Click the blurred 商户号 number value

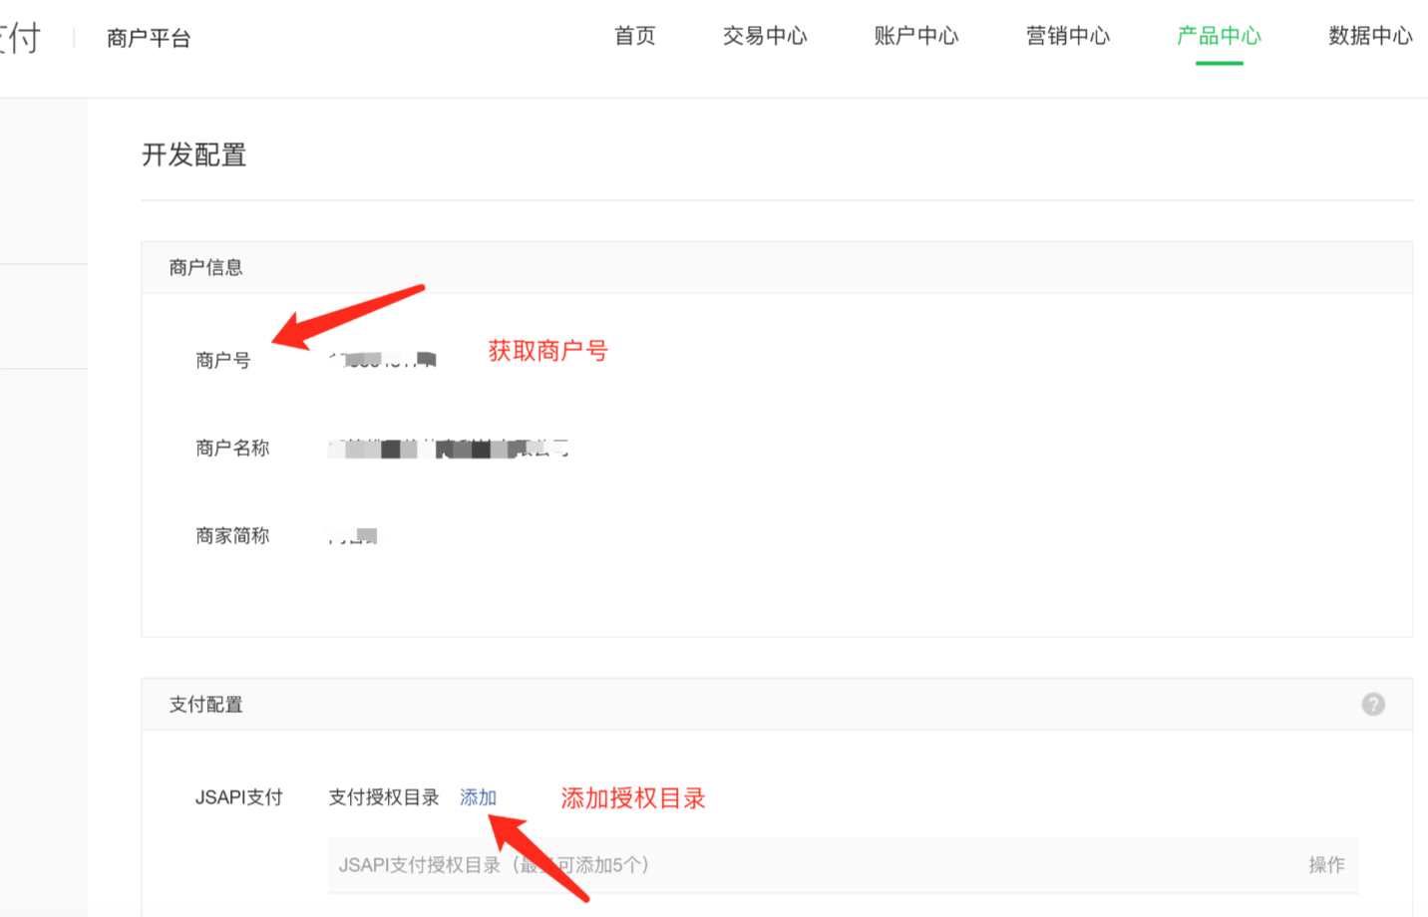pyautogui.click(x=383, y=360)
